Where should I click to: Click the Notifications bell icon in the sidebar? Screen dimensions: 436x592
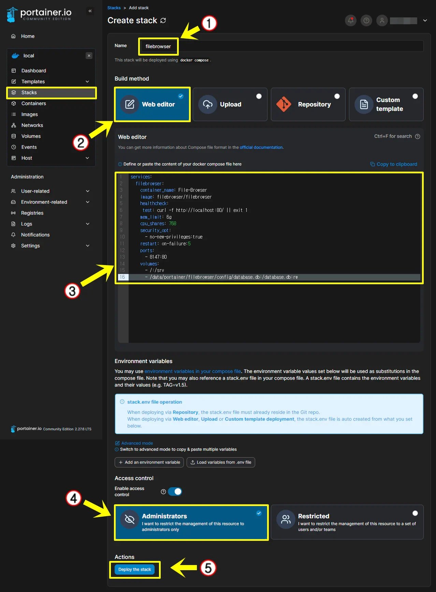click(x=13, y=235)
